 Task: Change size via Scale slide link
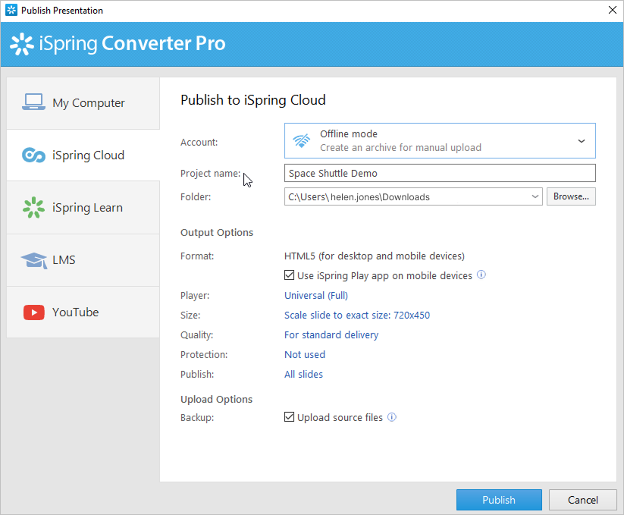coord(356,316)
